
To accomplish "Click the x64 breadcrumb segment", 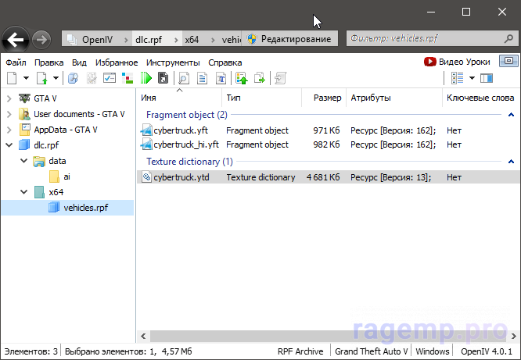I will 192,40.
